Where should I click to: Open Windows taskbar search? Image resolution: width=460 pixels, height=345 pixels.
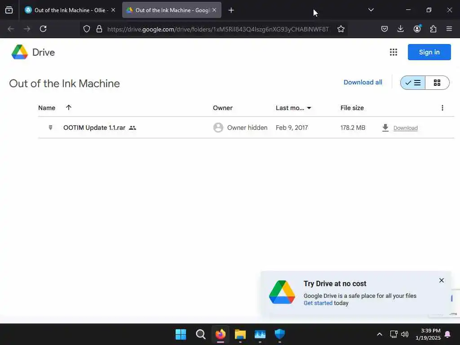coord(201,334)
